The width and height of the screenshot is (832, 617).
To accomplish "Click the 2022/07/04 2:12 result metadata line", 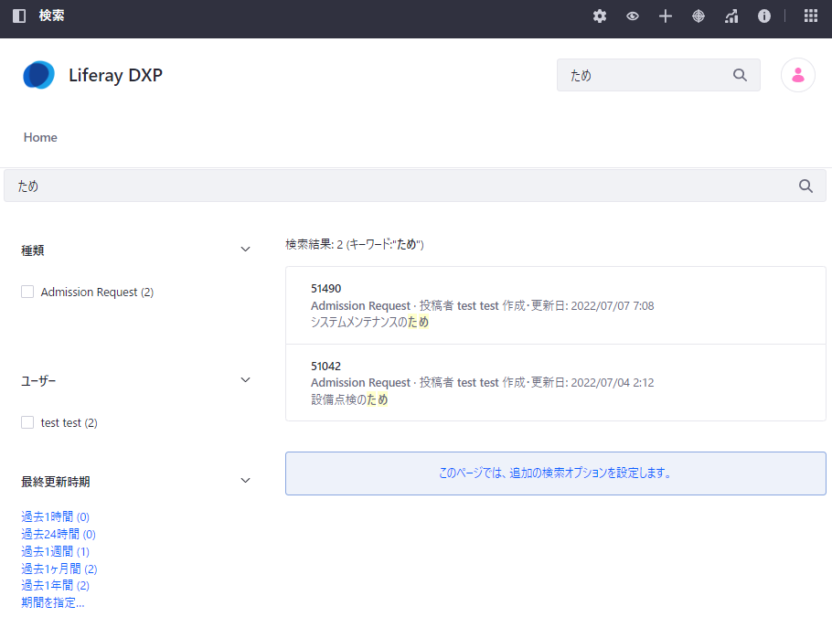I will (x=483, y=382).
